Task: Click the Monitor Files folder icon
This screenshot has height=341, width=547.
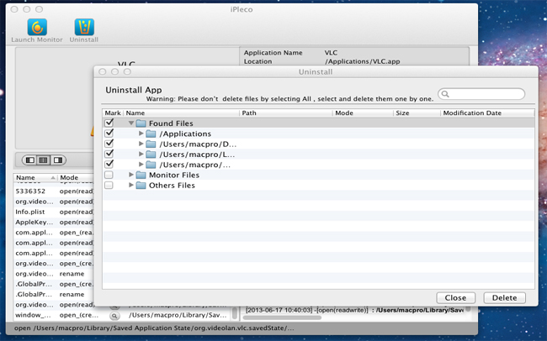Action: 141,175
